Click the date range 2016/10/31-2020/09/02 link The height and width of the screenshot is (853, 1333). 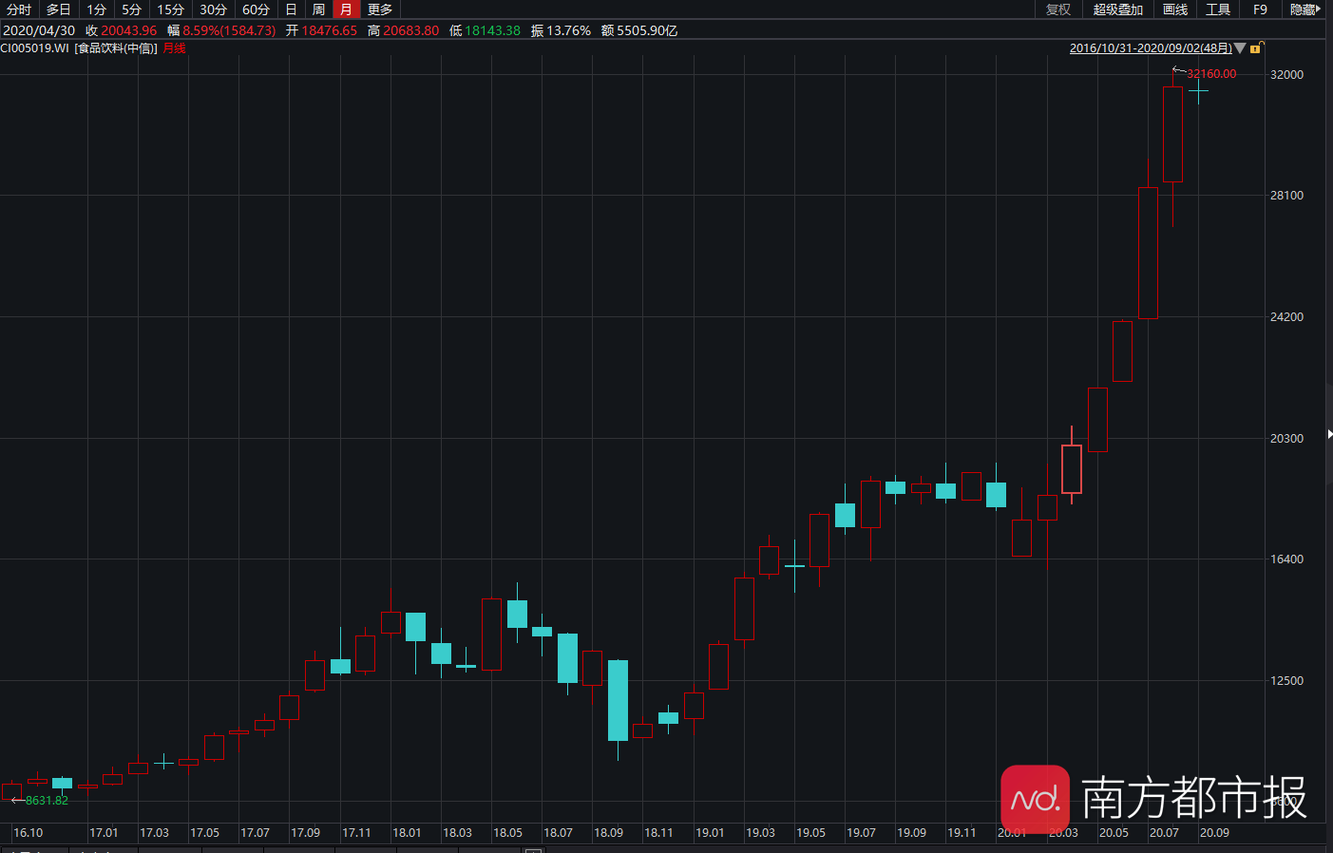click(1151, 48)
